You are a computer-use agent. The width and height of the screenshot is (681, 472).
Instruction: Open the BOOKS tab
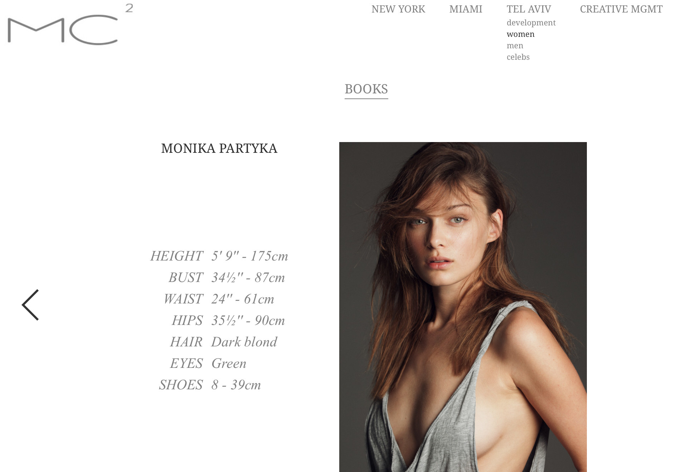[366, 89]
